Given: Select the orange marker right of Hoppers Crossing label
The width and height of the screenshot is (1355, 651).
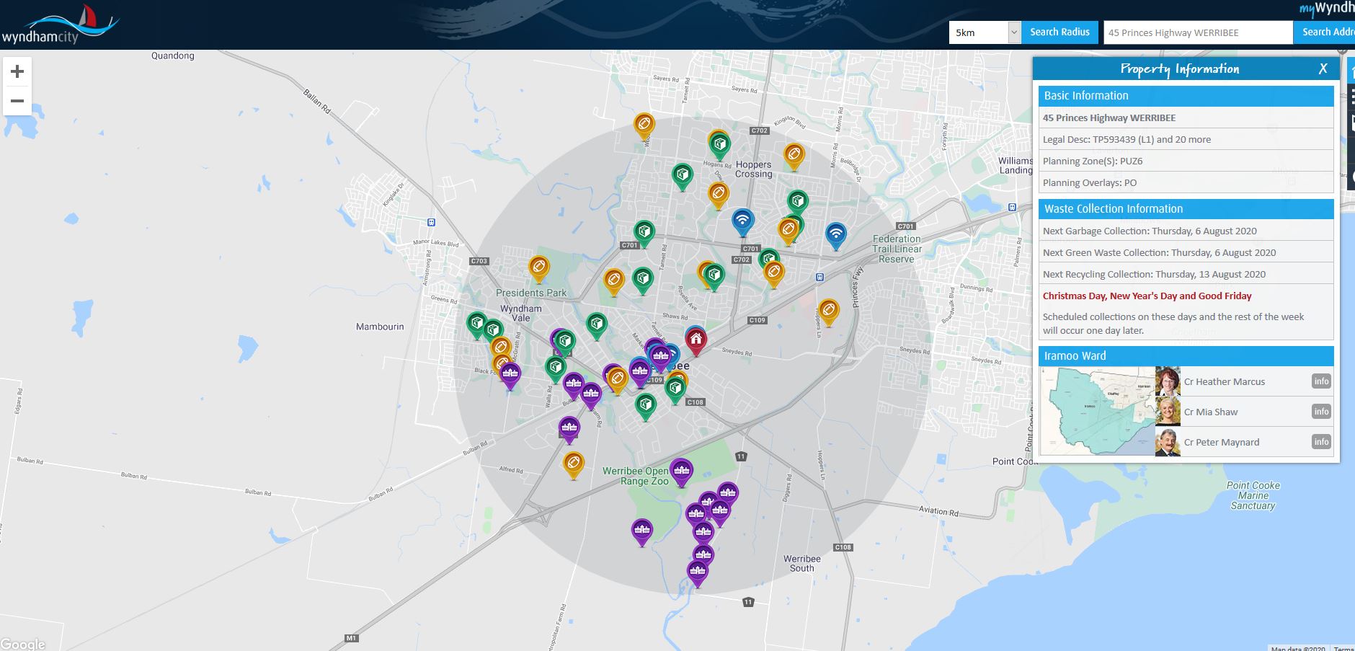Looking at the screenshot, I should (x=794, y=156).
